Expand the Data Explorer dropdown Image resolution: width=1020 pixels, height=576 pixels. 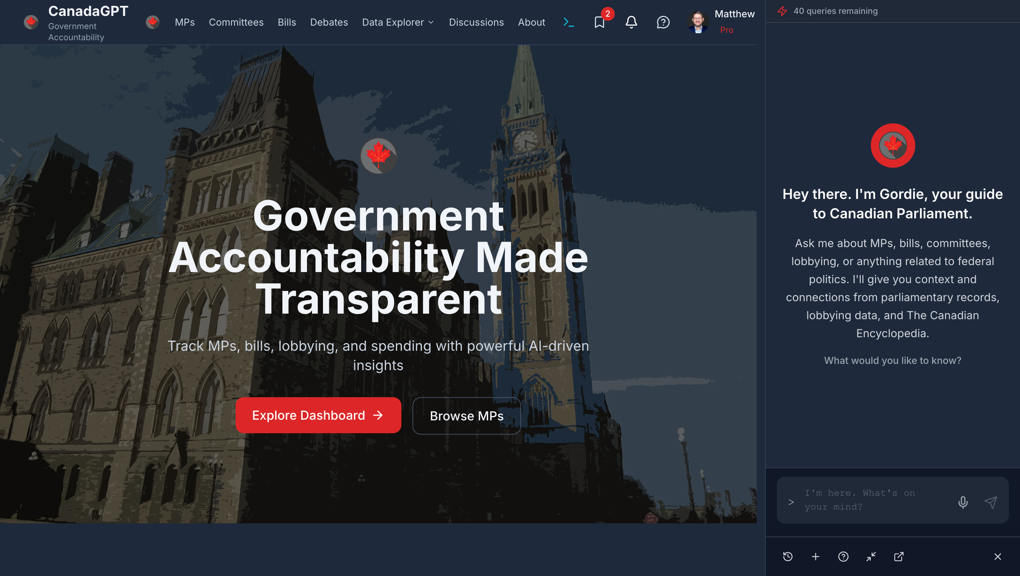[x=398, y=22]
